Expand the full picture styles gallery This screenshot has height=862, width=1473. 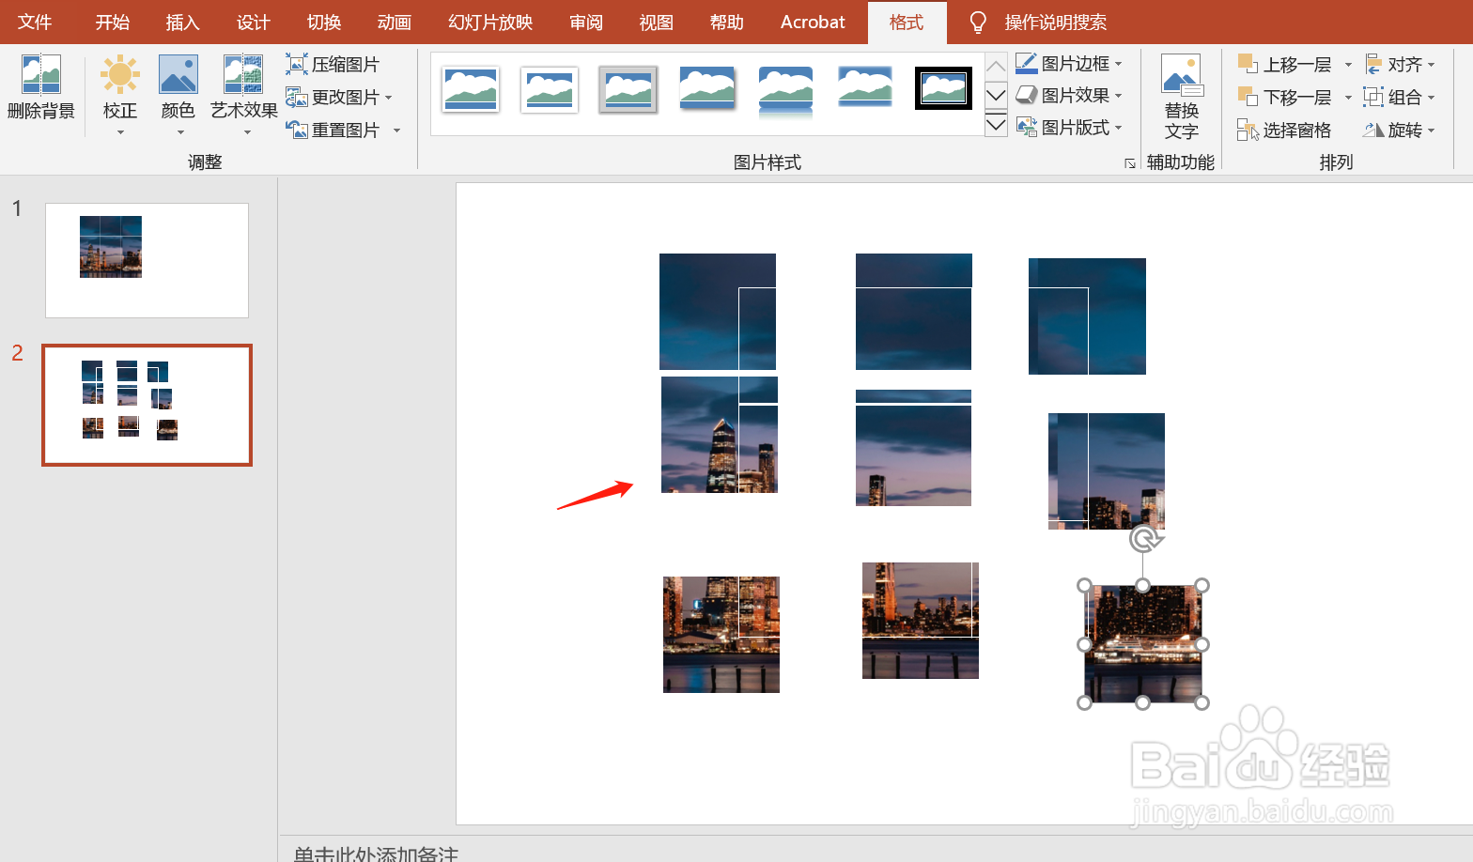[x=996, y=124]
